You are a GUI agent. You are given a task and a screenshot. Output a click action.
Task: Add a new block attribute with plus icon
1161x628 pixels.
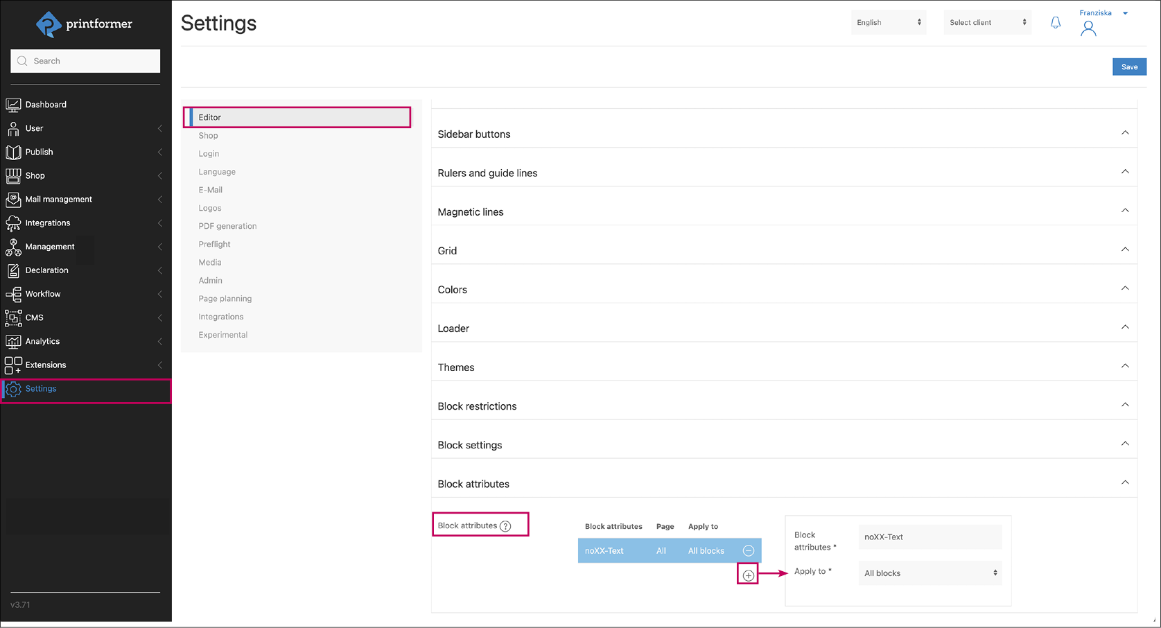pos(748,575)
